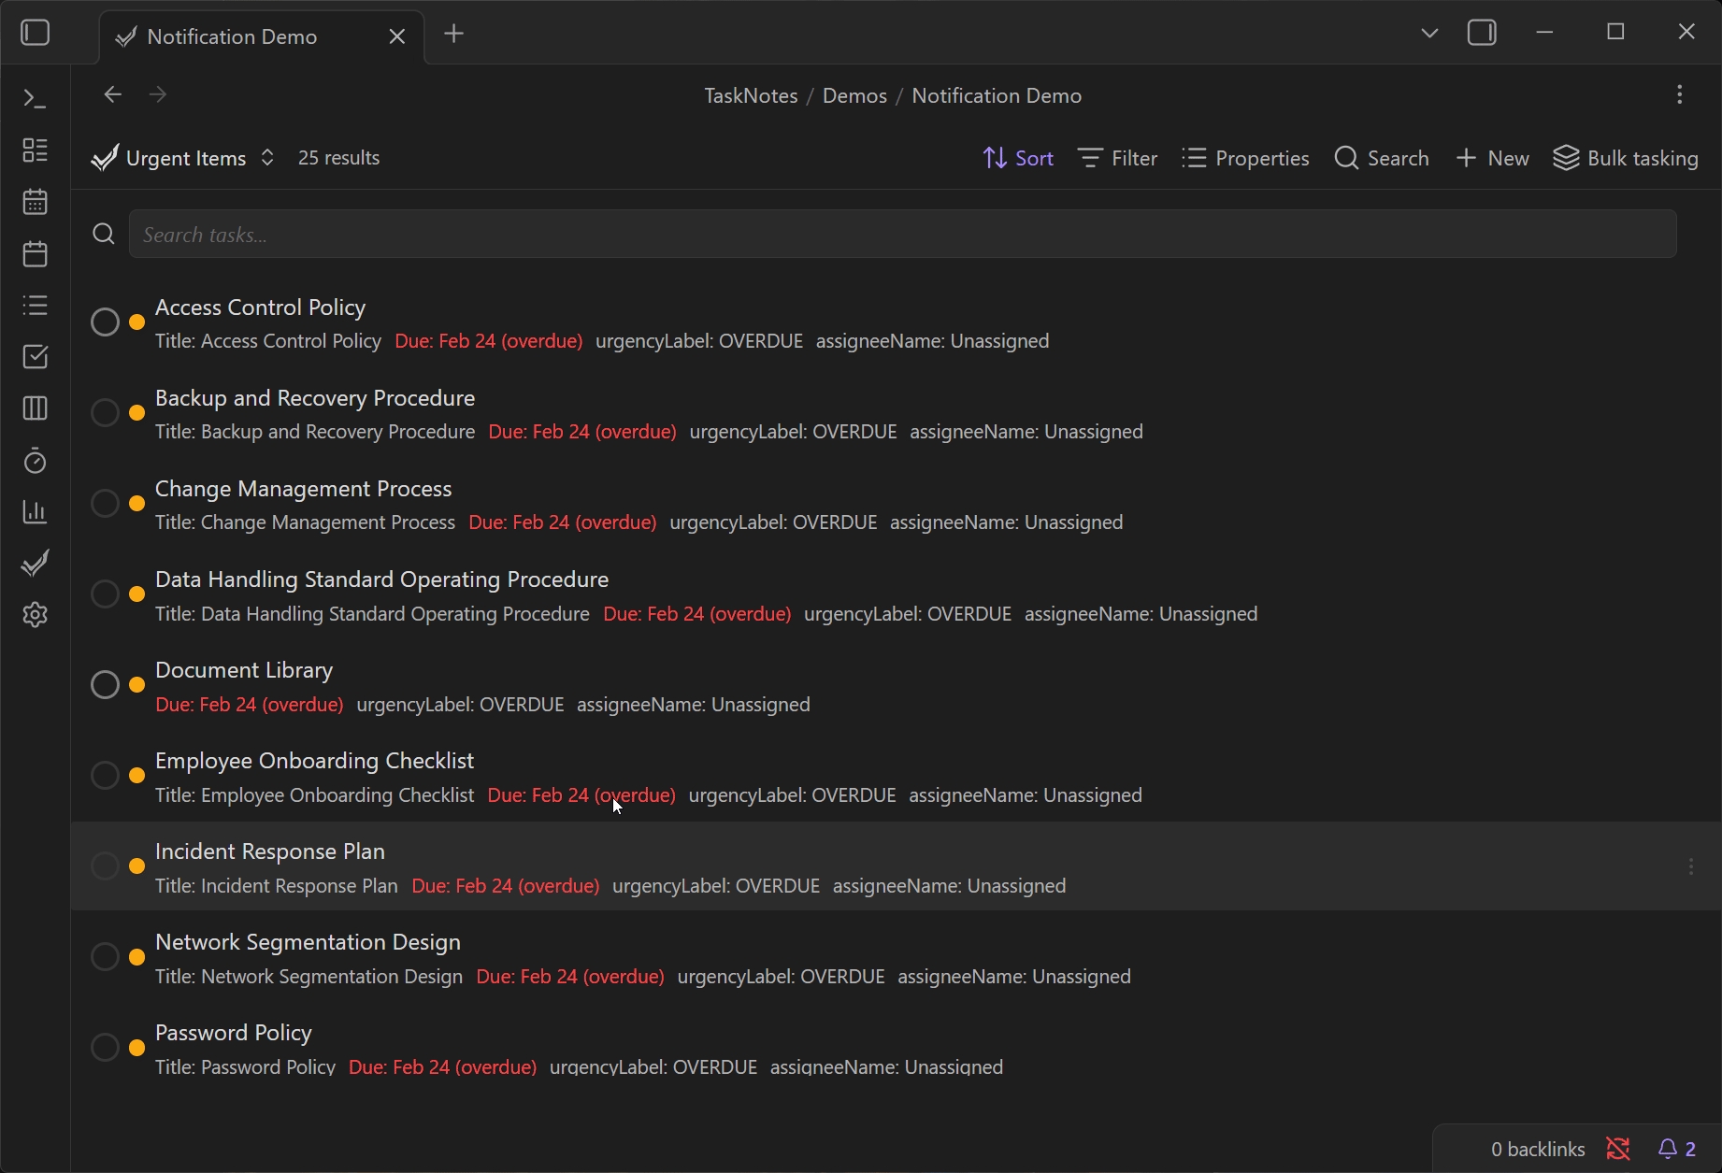Open TaskNotes settings via the gear icon

coord(35,614)
